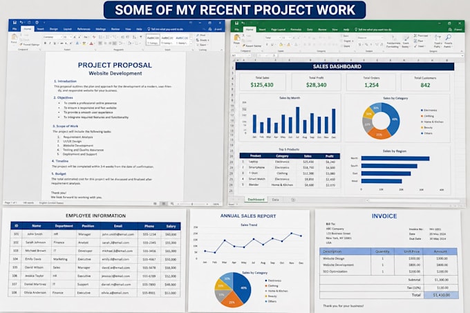Switch to the Word Design tab
470x313 pixels.
[x=54, y=29]
